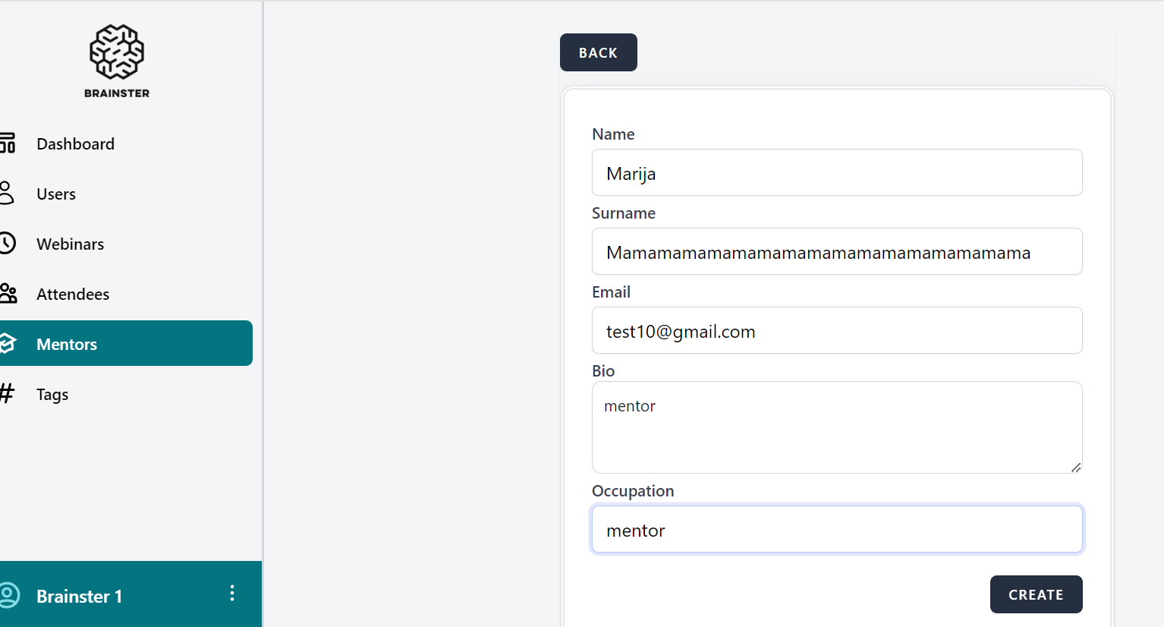Click into the Surname input field
The image size is (1164, 627).
(836, 252)
